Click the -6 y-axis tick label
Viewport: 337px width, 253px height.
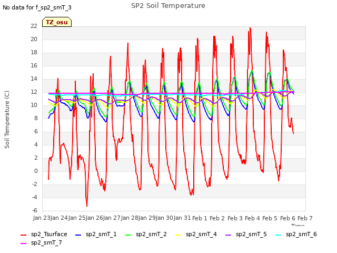tap(35, 211)
